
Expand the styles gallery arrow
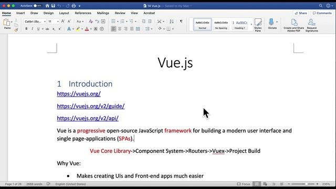click(251, 24)
